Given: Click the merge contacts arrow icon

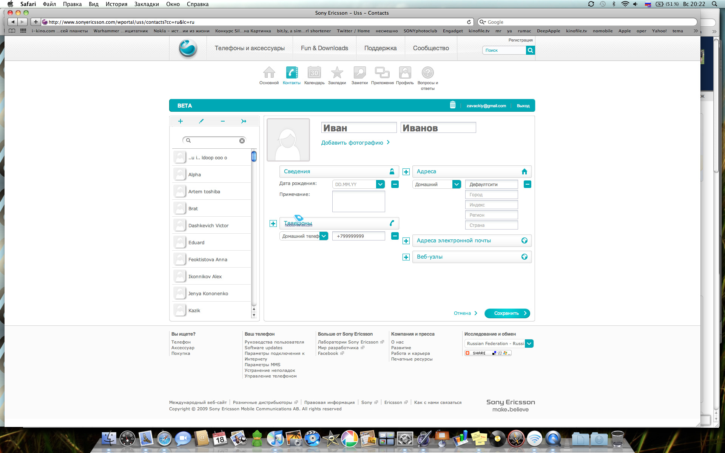Looking at the screenshot, I should pyautogui.click(x=244, y=121).
